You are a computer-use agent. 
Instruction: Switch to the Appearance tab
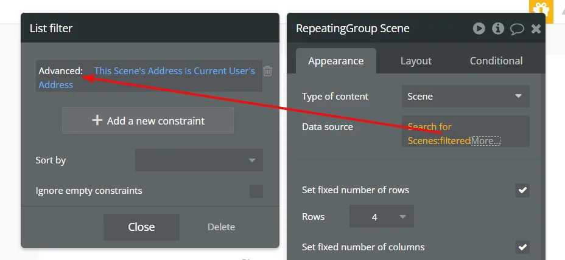[x=336, y=61]
